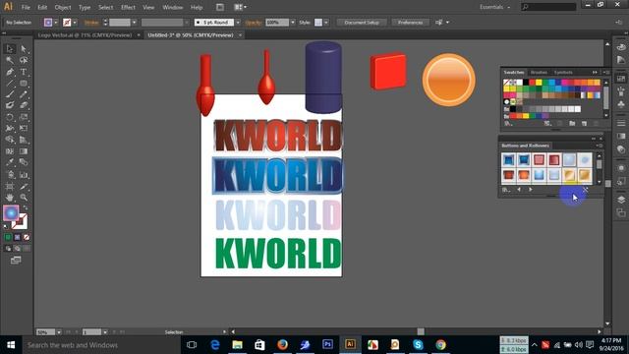Image resolution: width=629 pixels, height=354 pixels.
Task: Open the stroke color dropdown in control bar
Action: (75, 23)
